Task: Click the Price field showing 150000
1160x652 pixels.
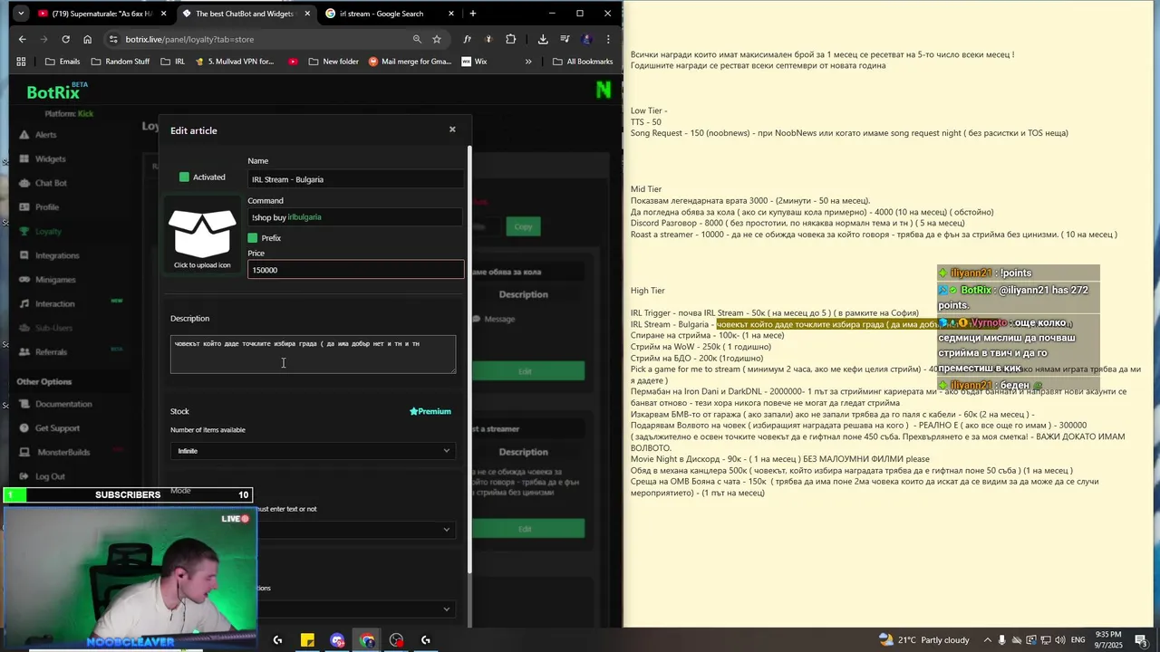Action: (x=355, y=270)
